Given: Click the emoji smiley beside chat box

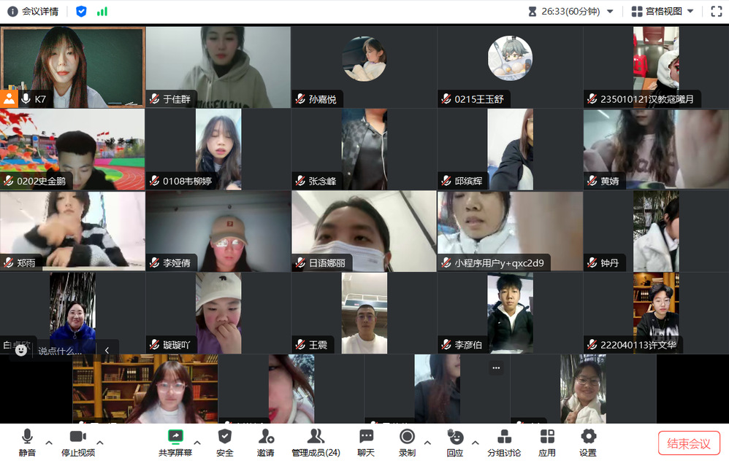Looking at the screenshot, I should (21, 350).
